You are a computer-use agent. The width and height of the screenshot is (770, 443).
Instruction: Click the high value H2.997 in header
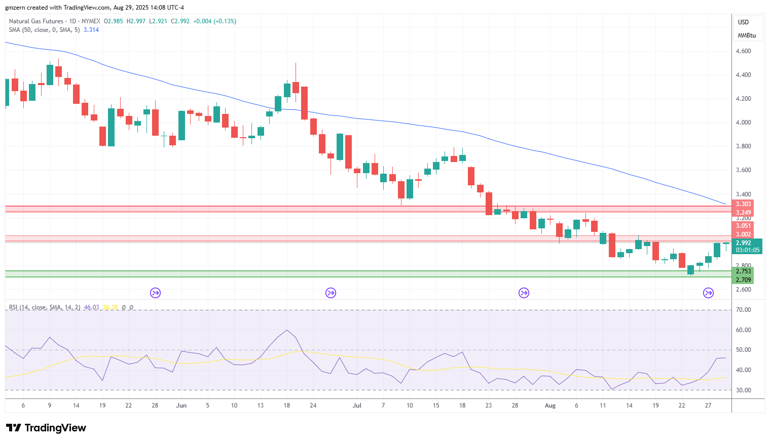136,21
